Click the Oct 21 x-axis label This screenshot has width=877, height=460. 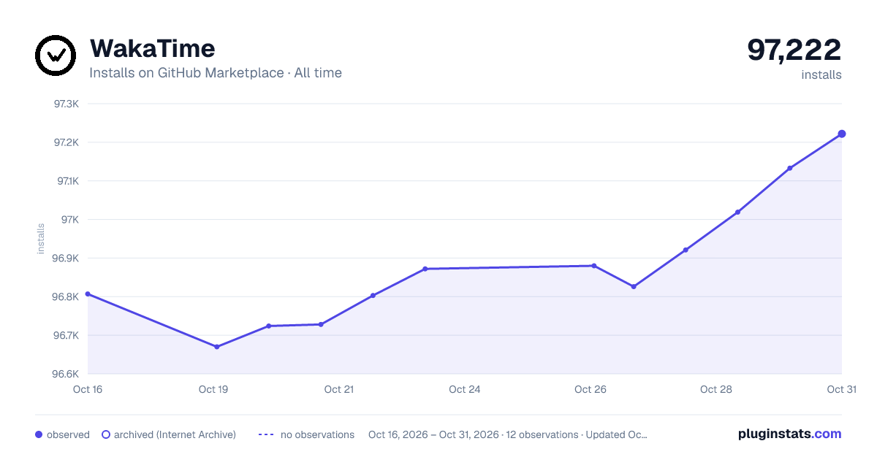tap(339, 389)
